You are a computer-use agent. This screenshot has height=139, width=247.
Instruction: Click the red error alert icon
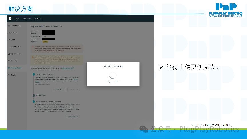point(33,47)
